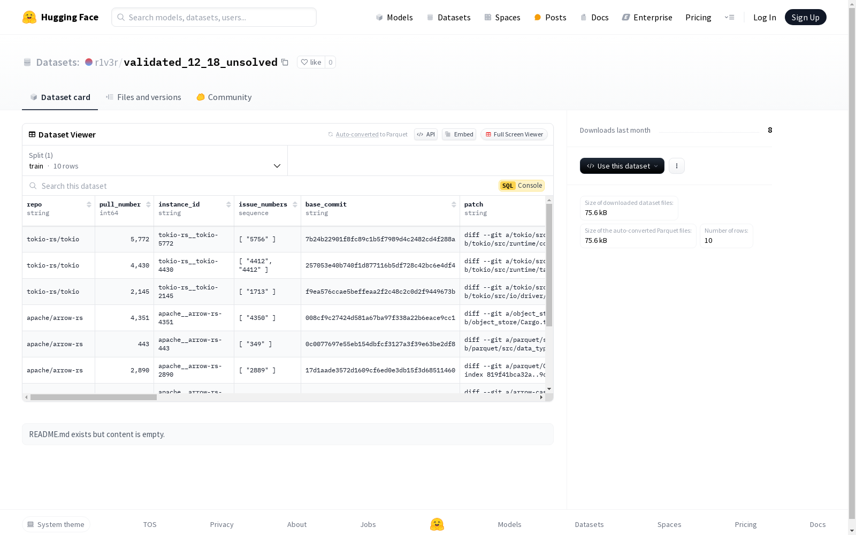
Task: Sort the repo column
Action: 89,204
